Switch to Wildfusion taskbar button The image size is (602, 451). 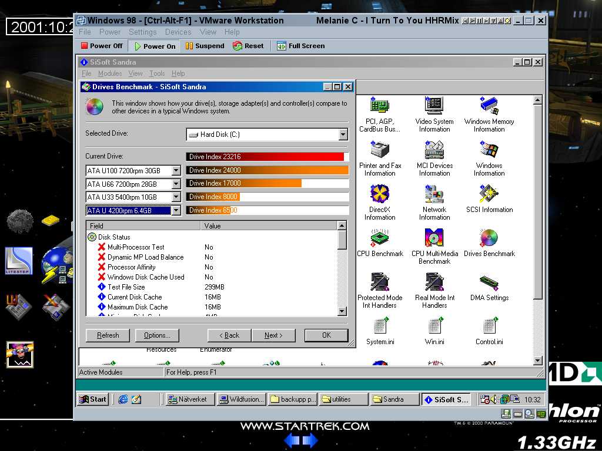(x=242, y=399)
